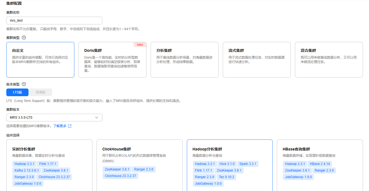Viewport: 369px width, 191px height.
Task: Click the 集群名称 input field
Action: click(54, 21)
